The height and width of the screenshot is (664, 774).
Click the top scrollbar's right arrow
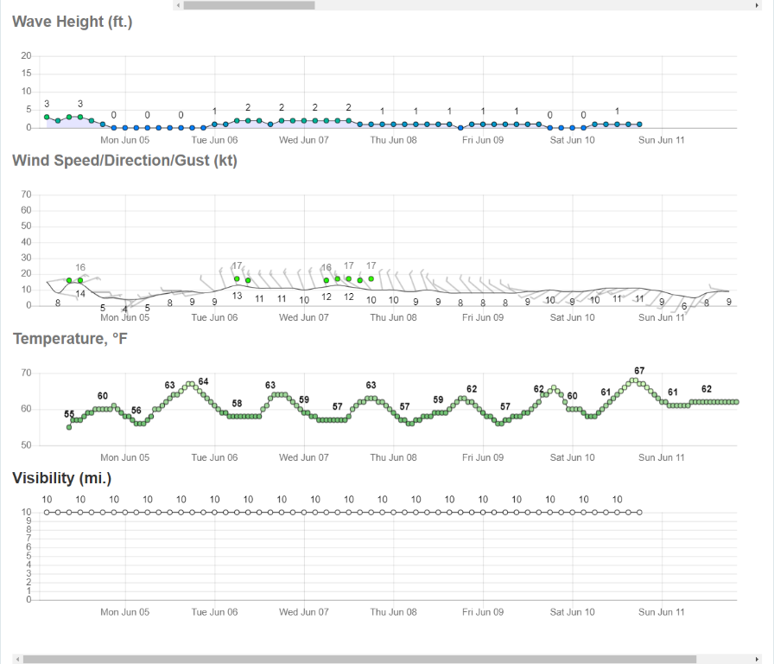(757, 5)
